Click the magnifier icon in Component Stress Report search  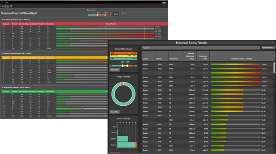(123, 13)
